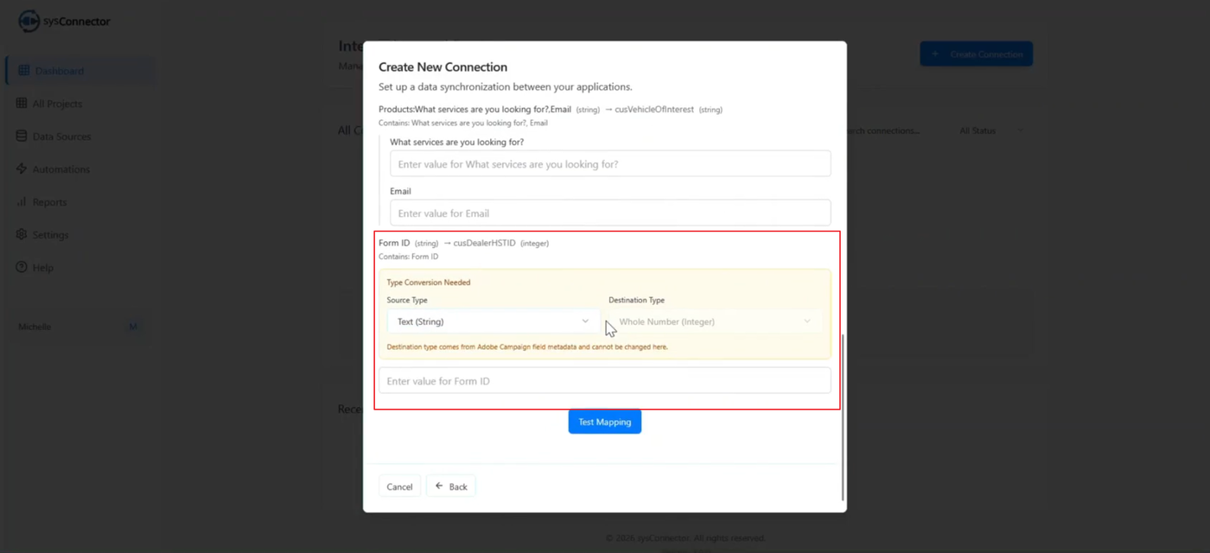
Task: Click the Data Sources database icon
Action: [22, 137]
